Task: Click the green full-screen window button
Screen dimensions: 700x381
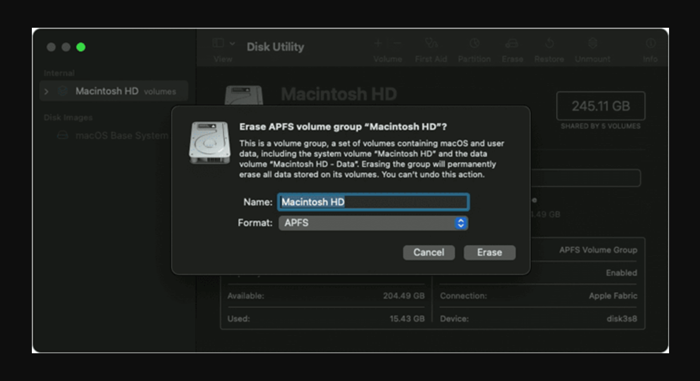Action: point(81,47)
